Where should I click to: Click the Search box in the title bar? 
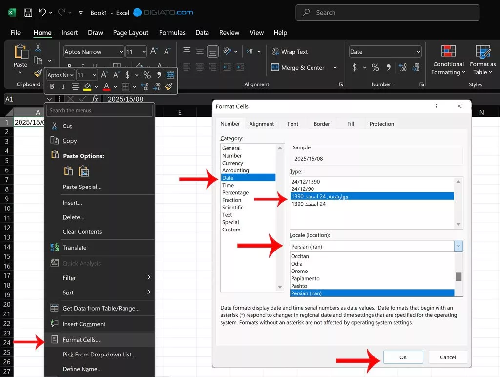[x=387, y=12]
